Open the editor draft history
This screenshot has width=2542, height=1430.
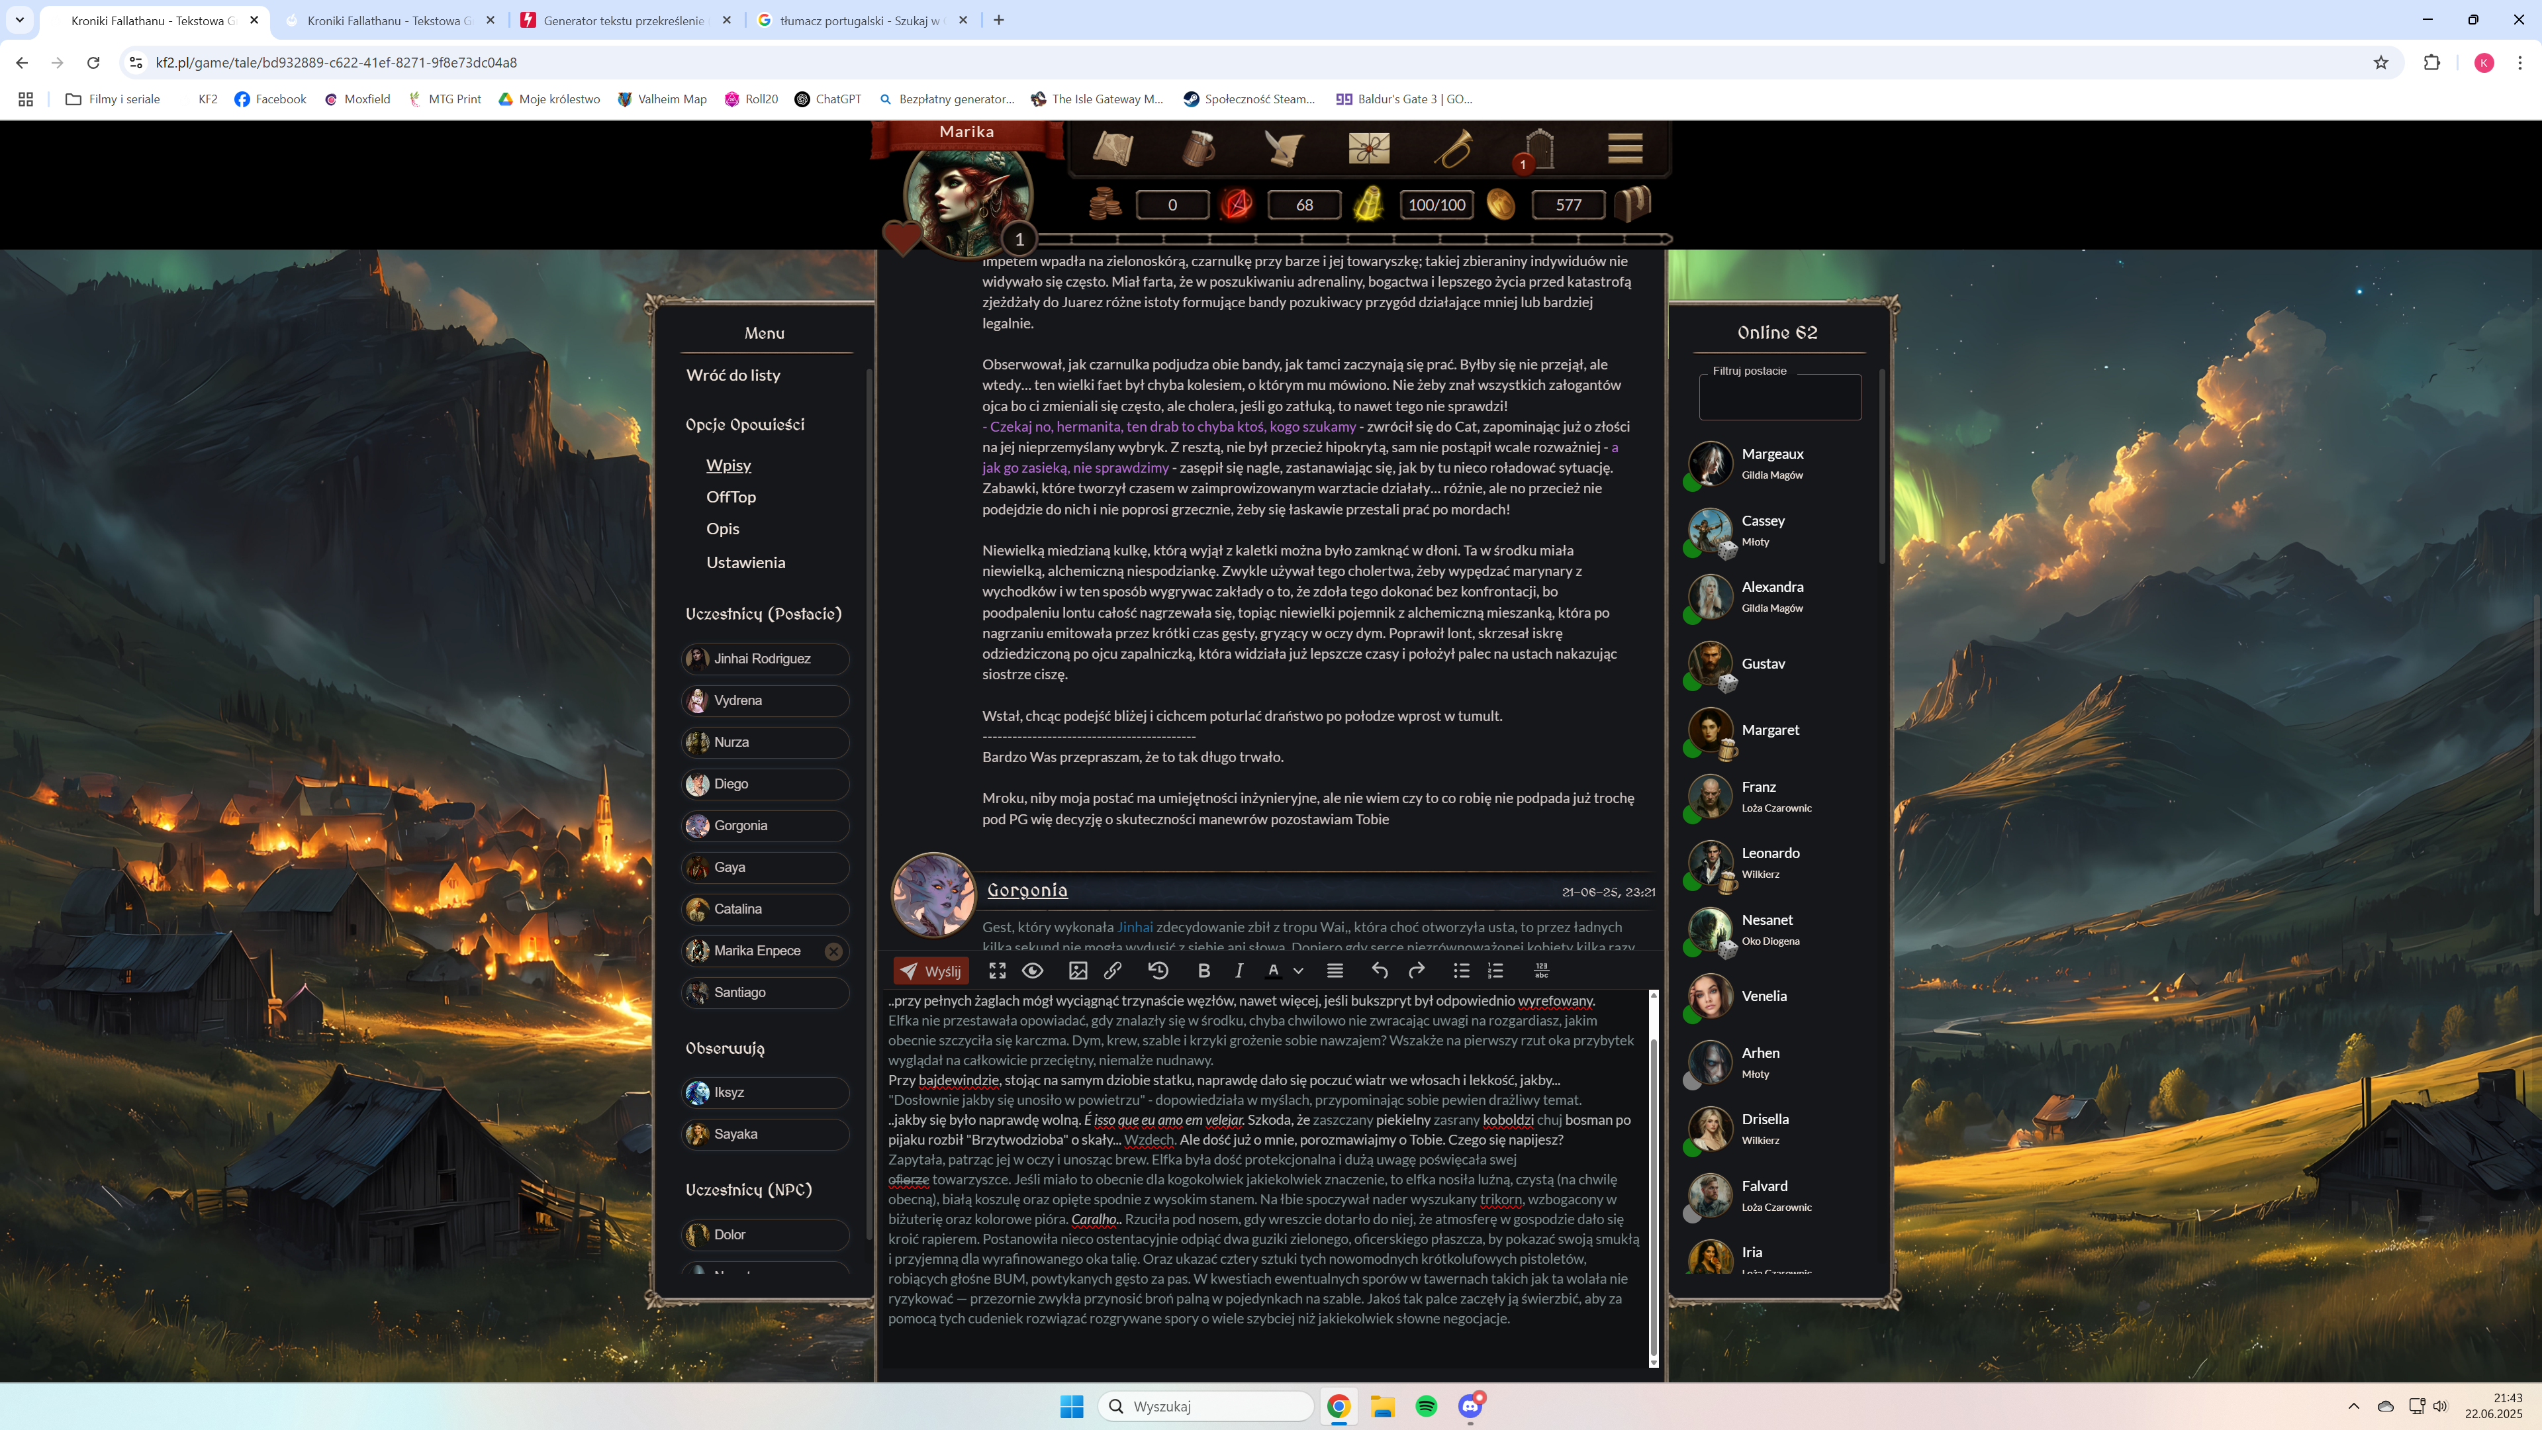click(x=1158, y=971)
